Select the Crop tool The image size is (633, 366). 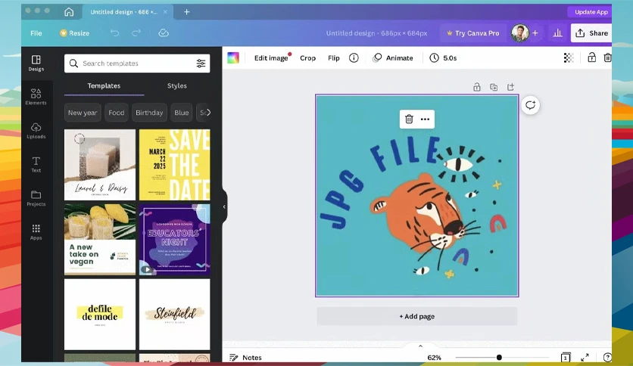tap(307, 58)
